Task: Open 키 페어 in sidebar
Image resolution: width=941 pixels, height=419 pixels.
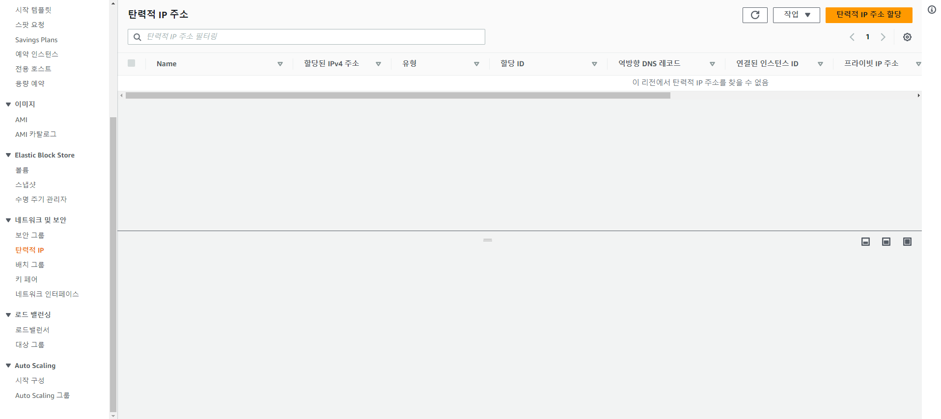Action: [27, 279]
